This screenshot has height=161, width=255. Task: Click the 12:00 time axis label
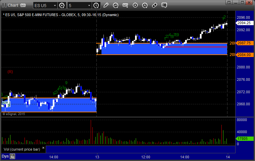pyautogui.click(x=145, y=157)
